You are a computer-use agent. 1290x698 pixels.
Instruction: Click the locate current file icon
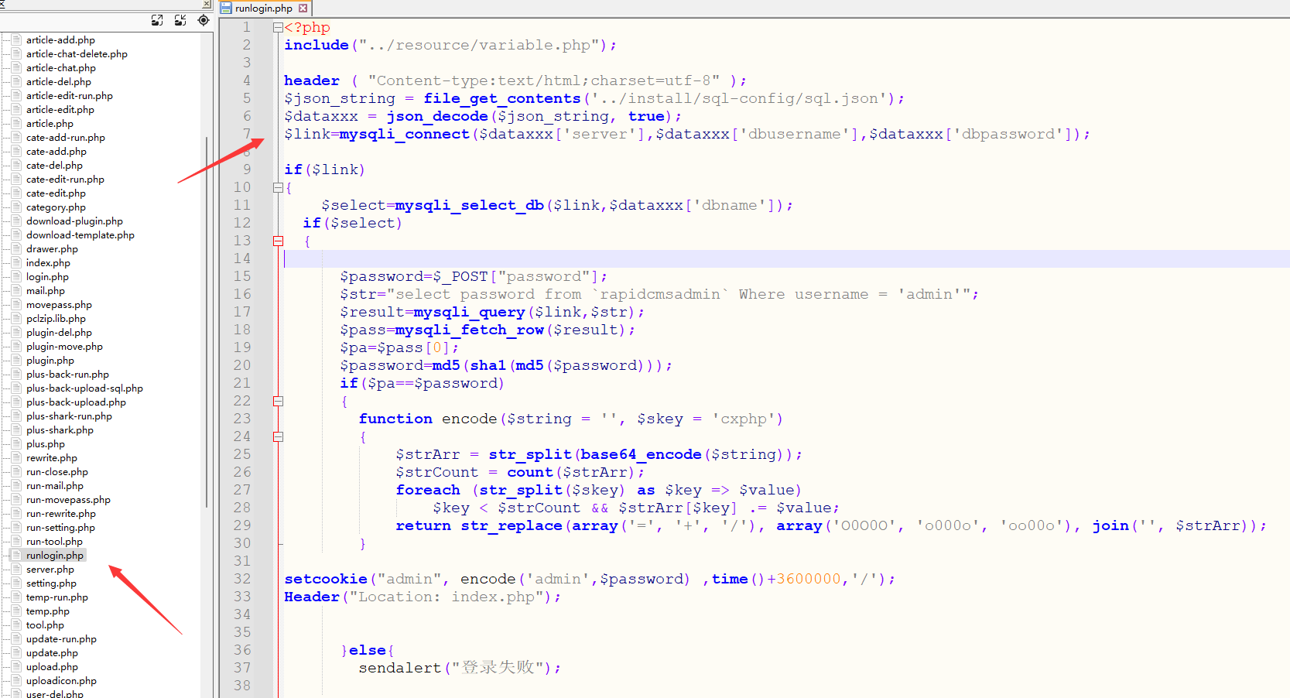pos(204,21)
